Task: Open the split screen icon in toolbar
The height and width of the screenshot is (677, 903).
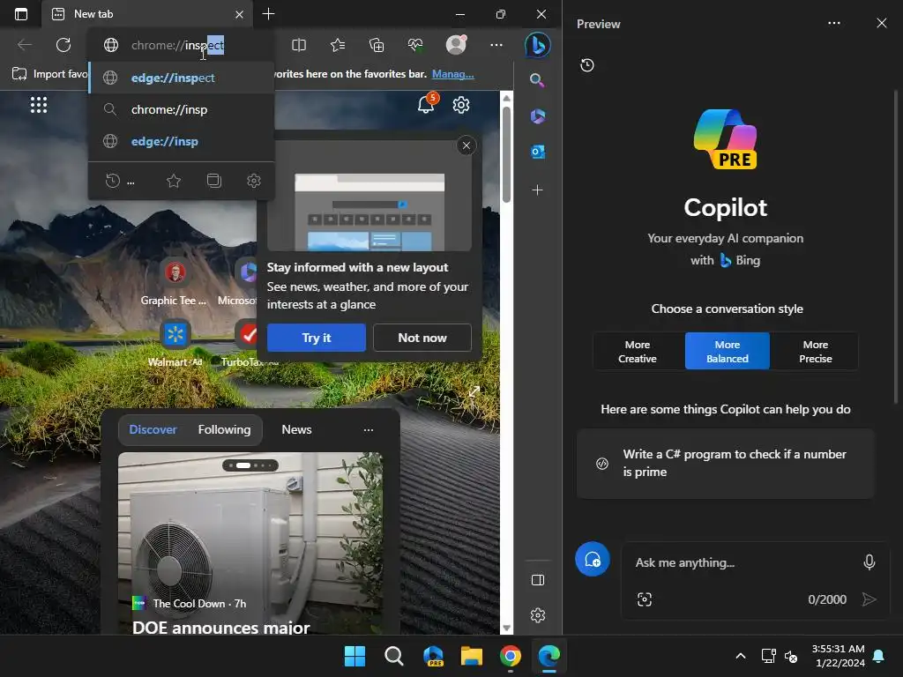Action: 299,45
